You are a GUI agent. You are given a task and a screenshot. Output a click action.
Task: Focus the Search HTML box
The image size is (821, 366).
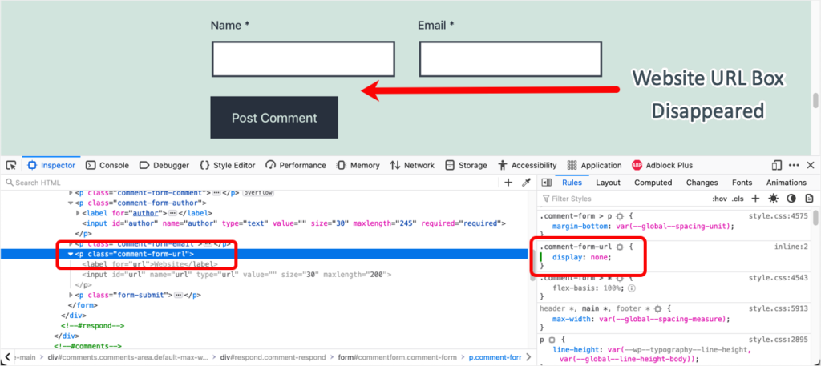(x=251, y=183)
